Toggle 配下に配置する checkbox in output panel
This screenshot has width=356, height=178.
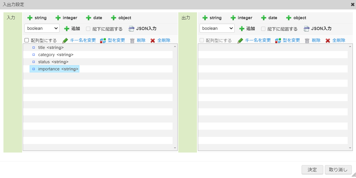tap(263, 29)
